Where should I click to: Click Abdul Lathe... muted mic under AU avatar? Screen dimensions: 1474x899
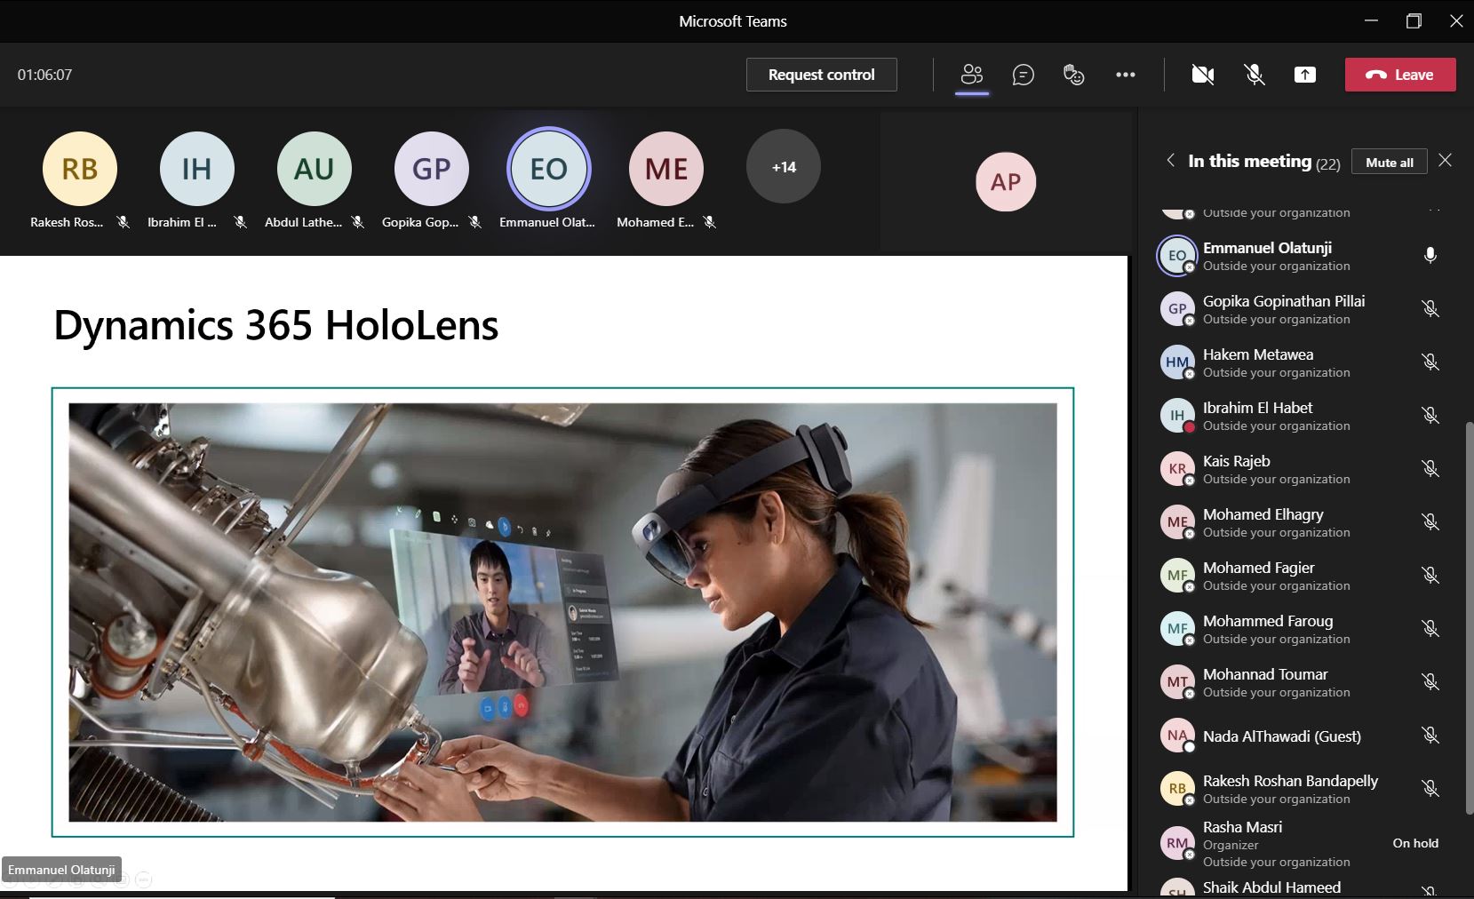358,222
